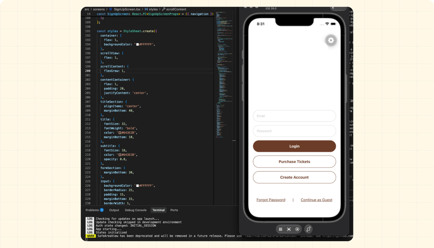The width and height of the screenshot is (434, 248).
Task: Open the src breadcrumb segment
Action: click(87, 9)
